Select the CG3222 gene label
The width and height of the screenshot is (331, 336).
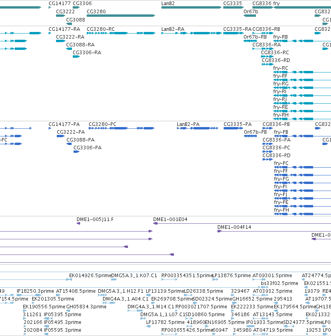pos(65,12)
